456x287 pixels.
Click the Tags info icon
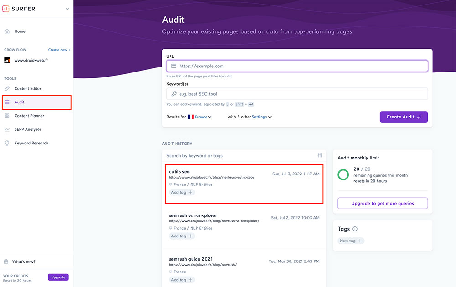[355, 229]
